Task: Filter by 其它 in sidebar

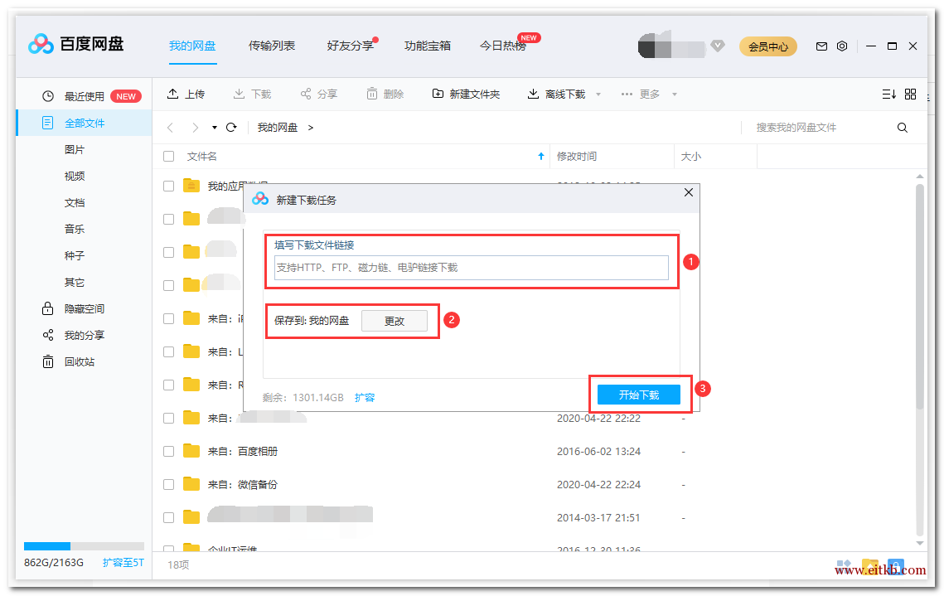Action: coord(75,282)
